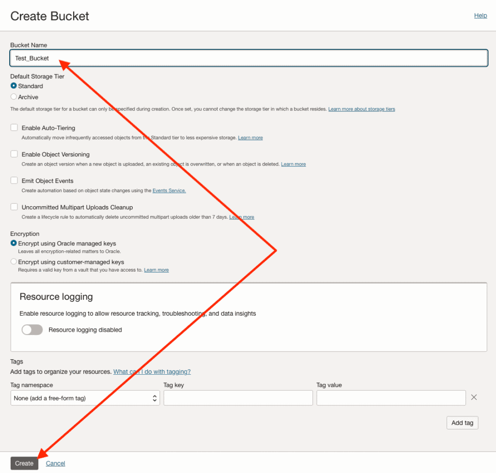Check Enable Object Versioning
496x473 pixels.
[14, 154]
